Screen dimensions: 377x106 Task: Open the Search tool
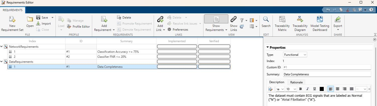[266, 22]
